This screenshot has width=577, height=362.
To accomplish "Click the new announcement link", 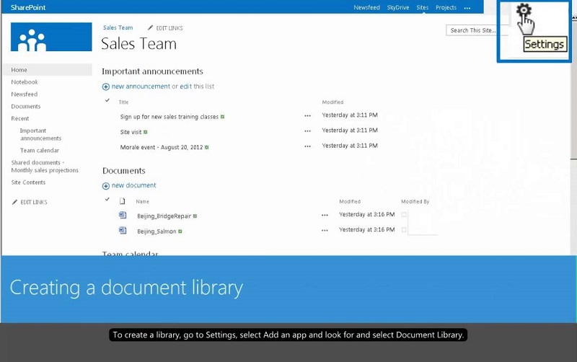I will click(x=141, y=87).
